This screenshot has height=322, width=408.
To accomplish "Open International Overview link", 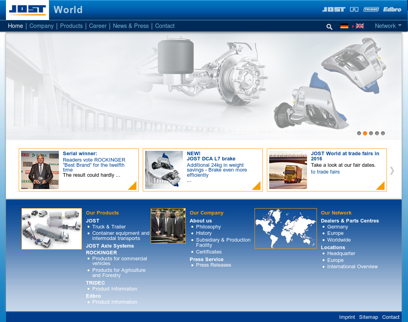I will [x=352, y=267].
